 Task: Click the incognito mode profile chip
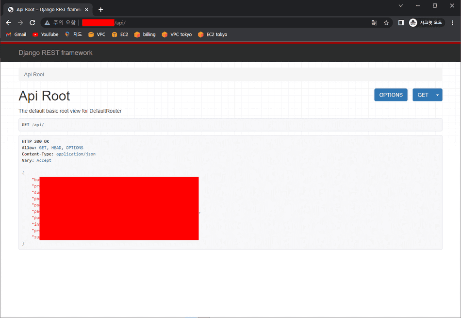[x=426, y=23]
